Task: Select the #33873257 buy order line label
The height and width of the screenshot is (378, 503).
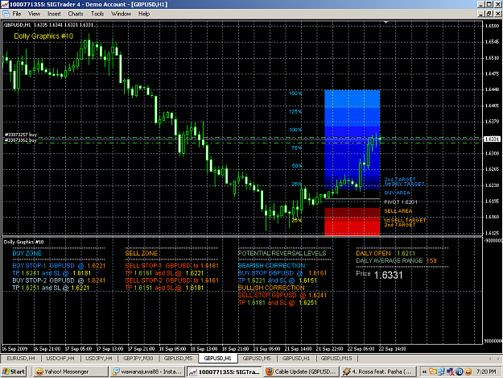Action: [21, 135]
